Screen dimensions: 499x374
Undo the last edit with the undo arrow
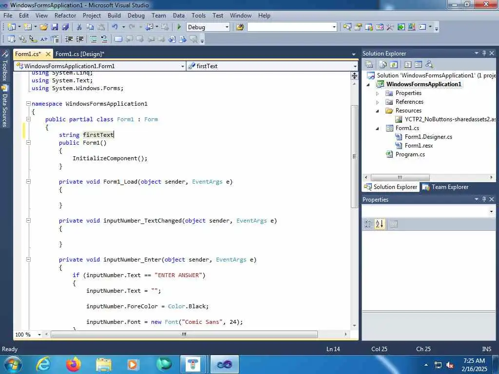[115, 27]
